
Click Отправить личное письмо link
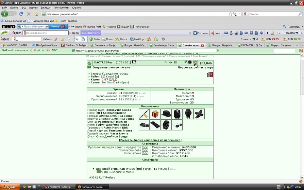[111, 67]
